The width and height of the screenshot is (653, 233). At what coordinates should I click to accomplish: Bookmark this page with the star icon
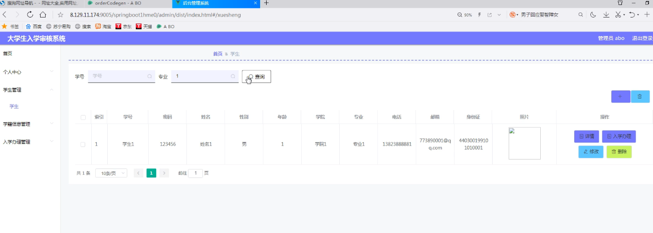coord(61,15)
